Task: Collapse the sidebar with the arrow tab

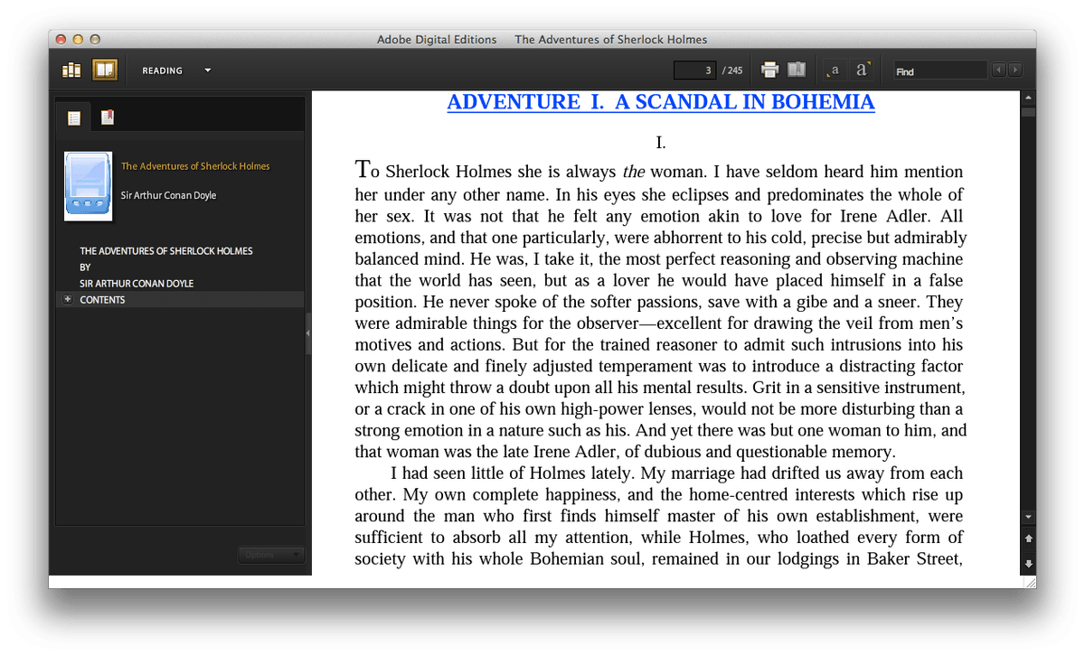Action: 308,333
